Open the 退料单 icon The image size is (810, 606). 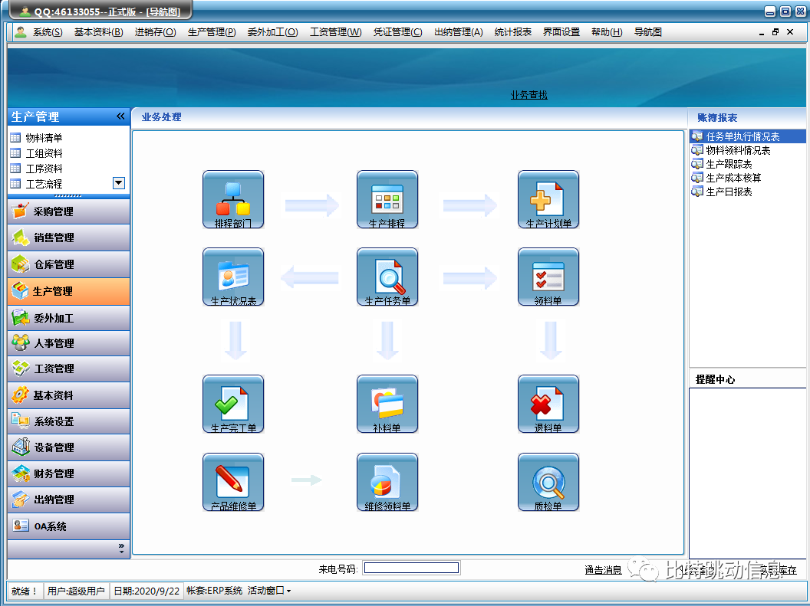[548, 402]
